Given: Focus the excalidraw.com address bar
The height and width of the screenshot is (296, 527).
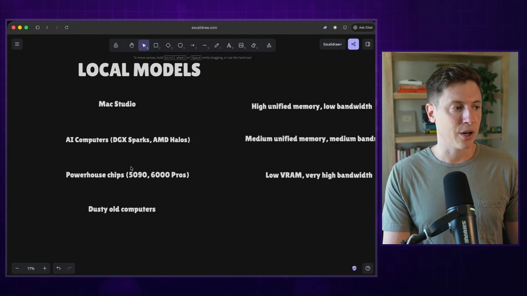Looking at the screenshot, I should pos(204,27).
